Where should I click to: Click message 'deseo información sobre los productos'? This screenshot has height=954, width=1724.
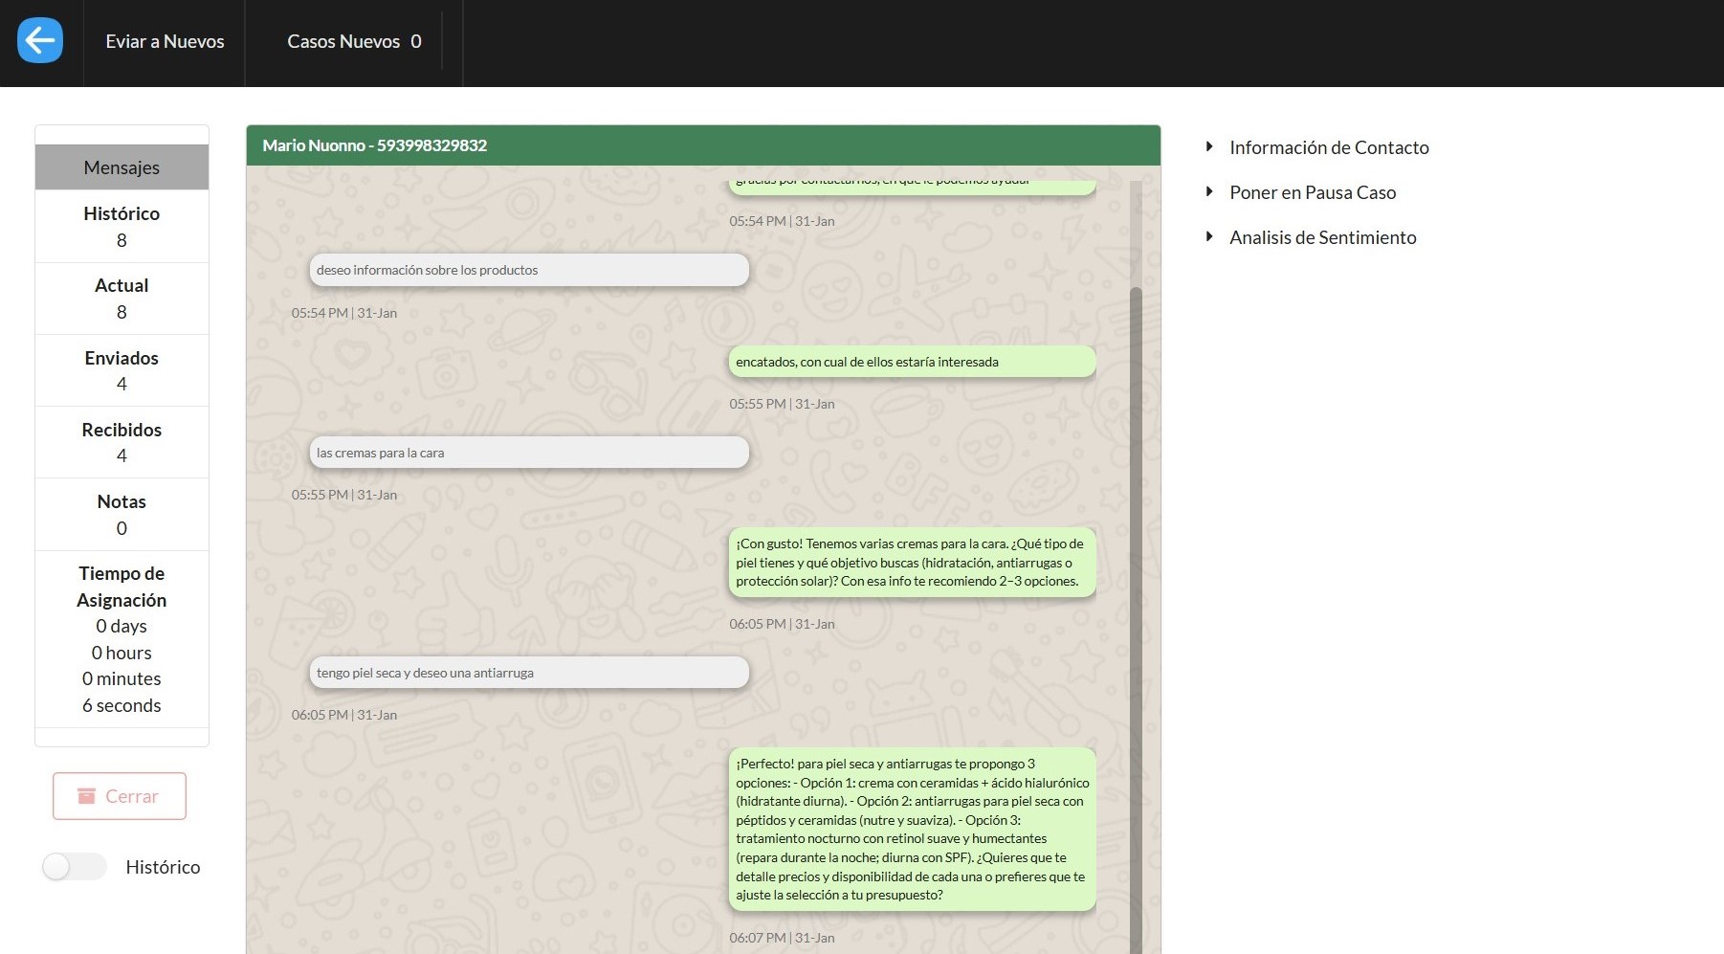[x=528, y=270]
